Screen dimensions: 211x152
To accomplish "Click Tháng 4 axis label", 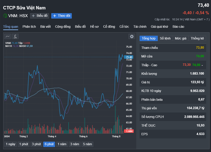I will click(52, 136).
